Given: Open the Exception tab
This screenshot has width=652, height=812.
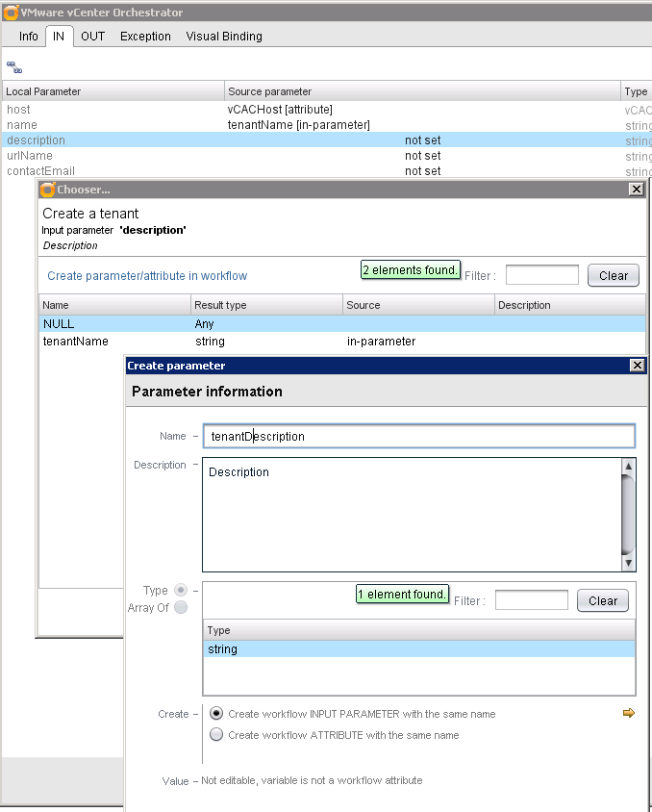Looking at the screenshot, I should pyautogui.click(x=145, y=37).
